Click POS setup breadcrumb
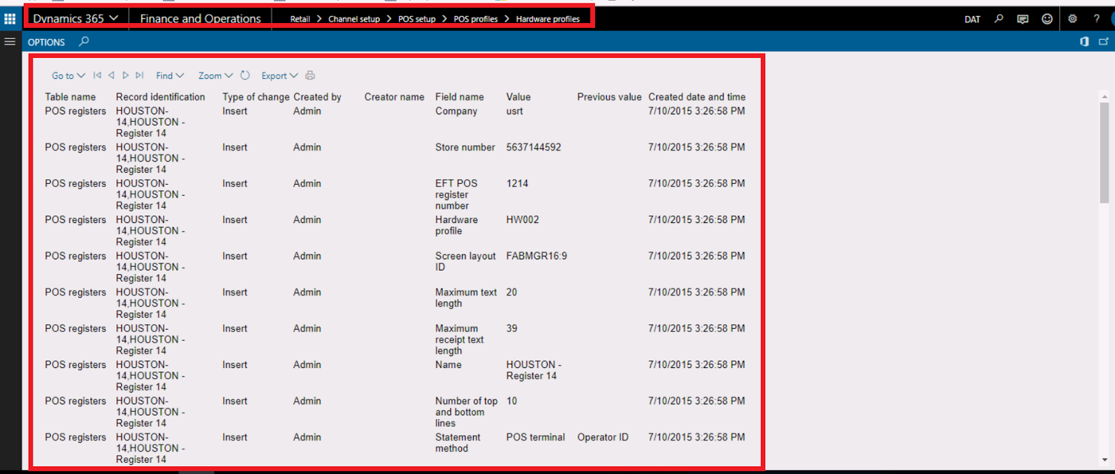The height and width of the screenshot is (474, 1115). click(x=417, y=19)
